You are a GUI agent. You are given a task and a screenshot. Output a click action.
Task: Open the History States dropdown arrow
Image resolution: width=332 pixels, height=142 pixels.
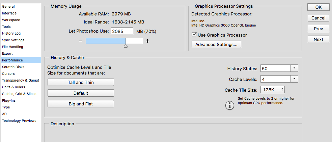coord(294,68)
